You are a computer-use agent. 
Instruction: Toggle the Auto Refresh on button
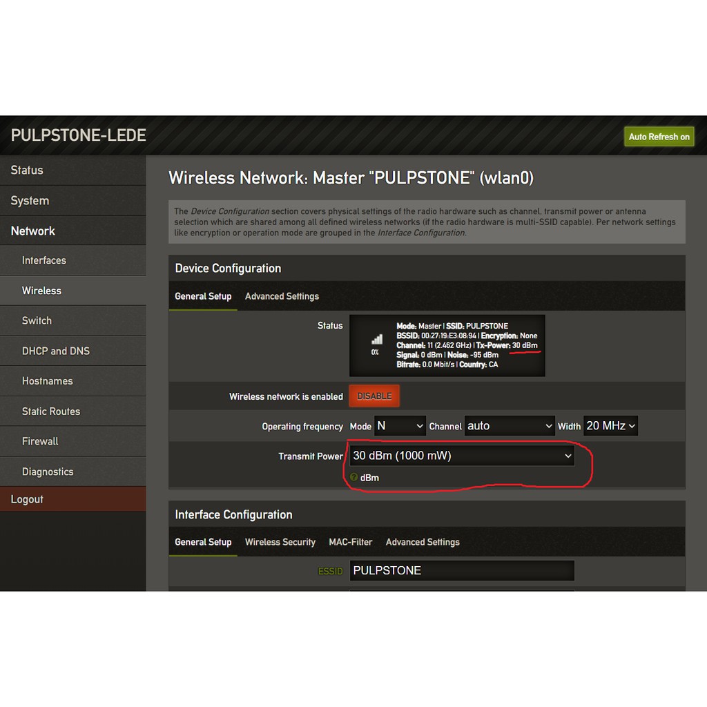659,137
